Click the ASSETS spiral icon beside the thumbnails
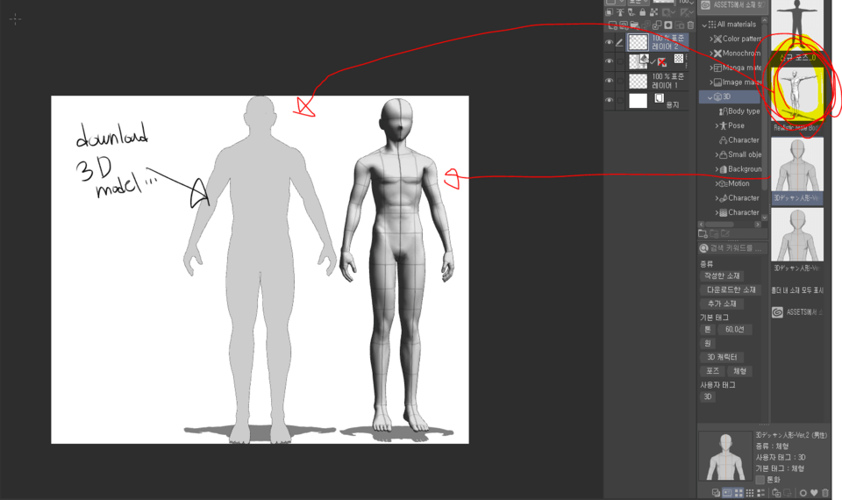Screen dimensions: 842x500 point(777,312)
